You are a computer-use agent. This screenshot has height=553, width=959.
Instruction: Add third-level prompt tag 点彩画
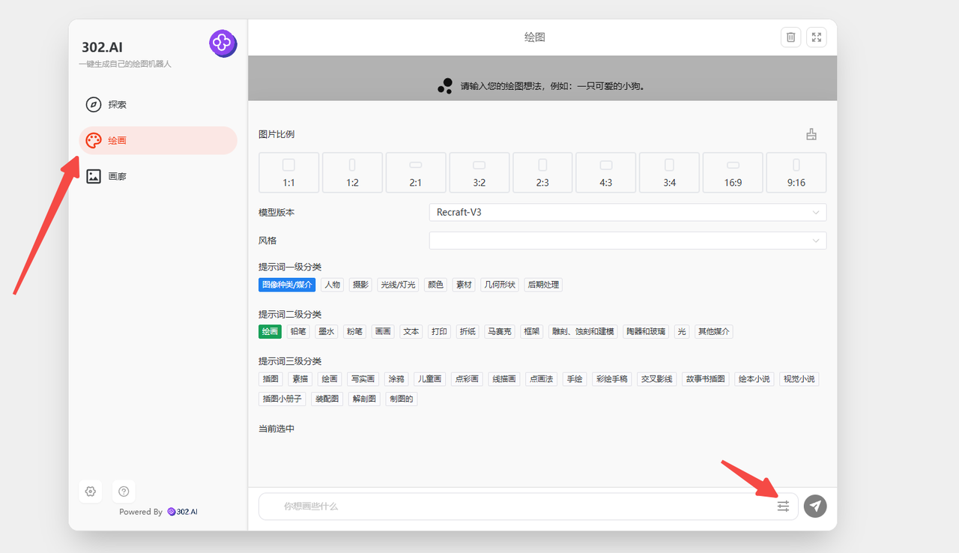click(x=468, y=379)
